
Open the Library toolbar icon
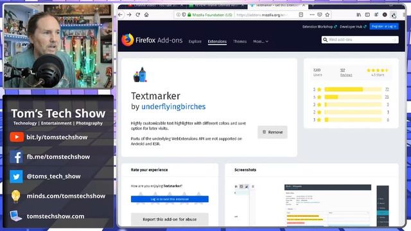coord(358,15)
